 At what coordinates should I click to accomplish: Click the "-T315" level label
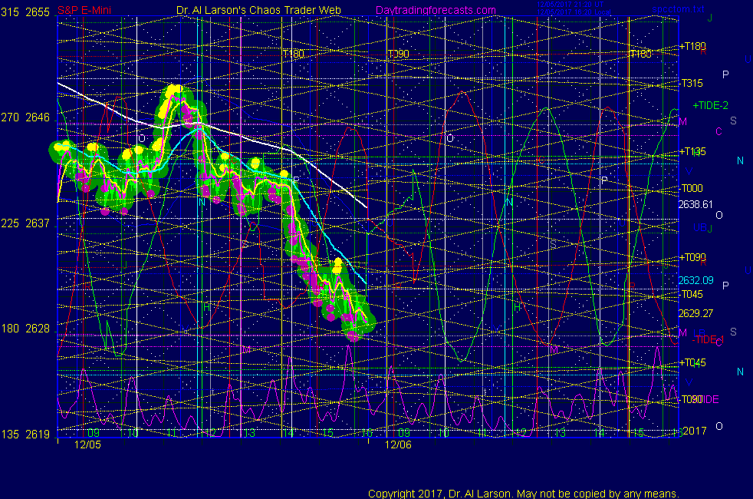tap(691, 83)
